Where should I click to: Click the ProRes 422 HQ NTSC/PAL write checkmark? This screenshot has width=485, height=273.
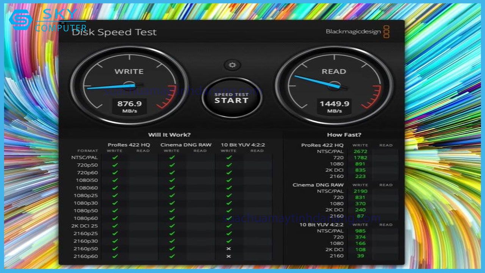point(115,157)
